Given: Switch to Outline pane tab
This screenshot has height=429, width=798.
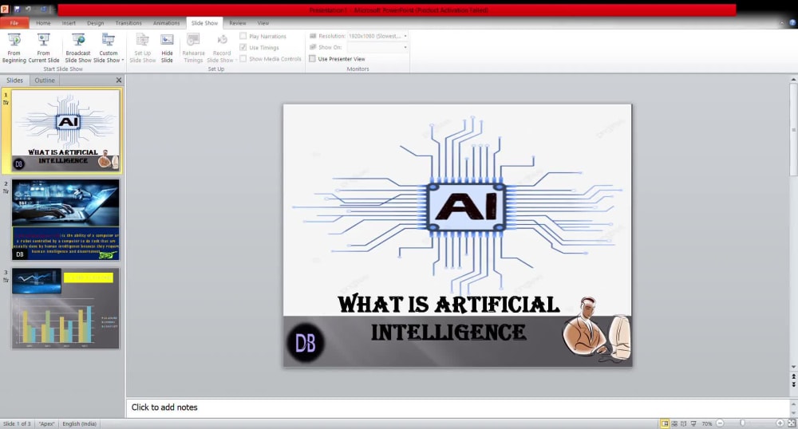Looking at the screenshot, I should (45, 81).
